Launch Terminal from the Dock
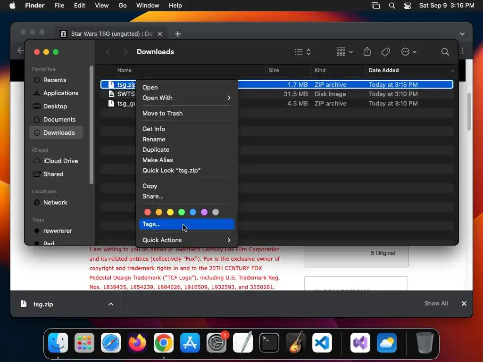The image size is (483, 362). click(x=269, y=343)
